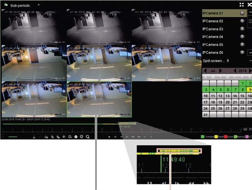Click the digital zoom icon with curved arrow

70,137
